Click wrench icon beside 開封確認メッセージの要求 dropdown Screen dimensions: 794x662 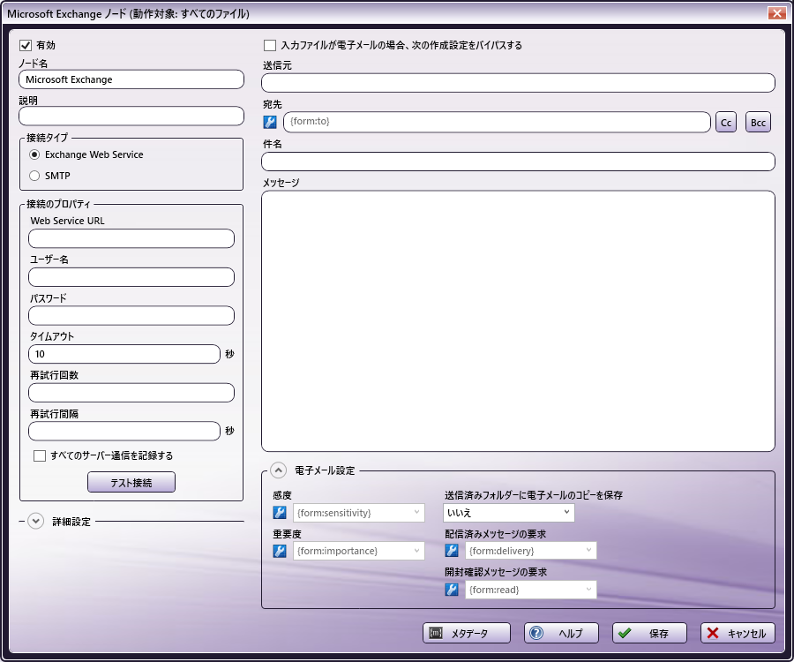point(452,590)
